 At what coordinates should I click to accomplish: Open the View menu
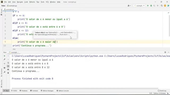[14, 2]
